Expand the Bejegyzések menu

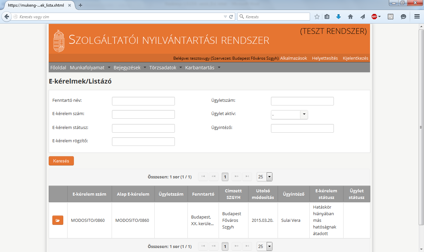(130, 68)
